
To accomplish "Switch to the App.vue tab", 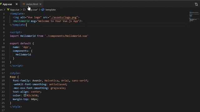I will coord(7,4).
